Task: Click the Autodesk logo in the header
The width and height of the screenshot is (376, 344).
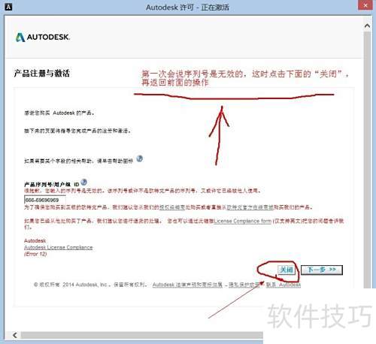Action: (x=43, y=37)
